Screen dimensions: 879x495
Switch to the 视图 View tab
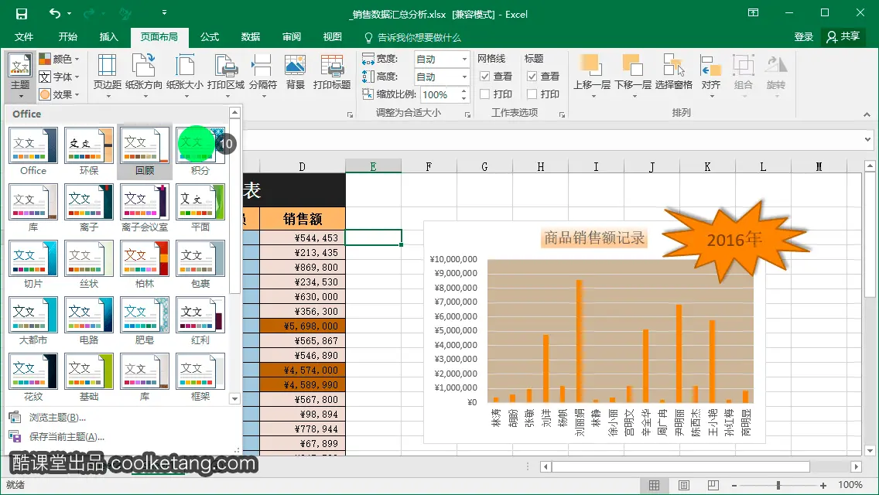[x=333, y=37]
